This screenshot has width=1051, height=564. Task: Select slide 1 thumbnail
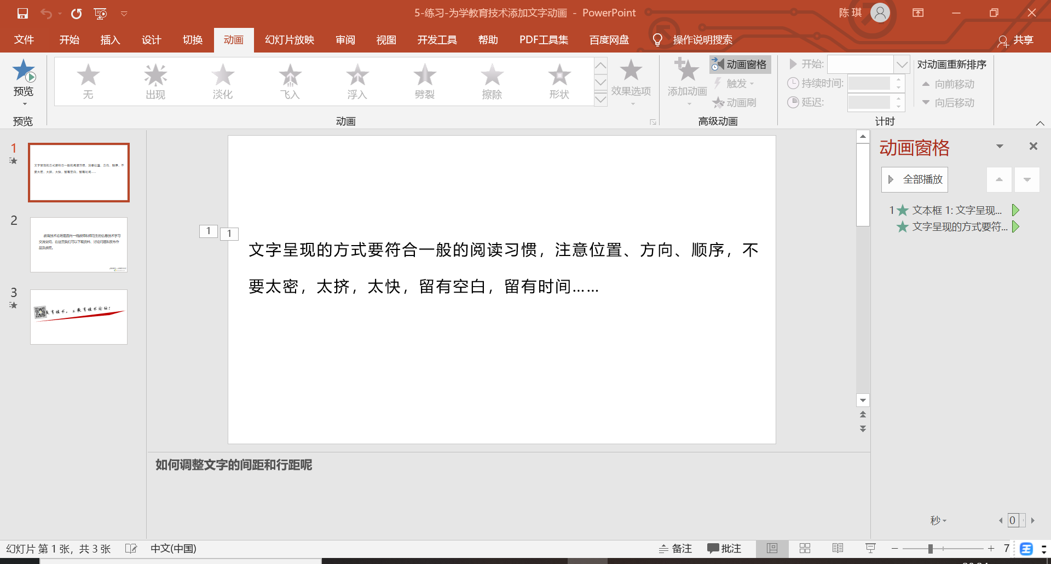coord(79,172)
